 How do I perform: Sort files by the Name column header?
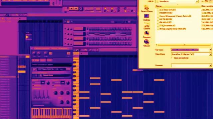click(178, 6)
